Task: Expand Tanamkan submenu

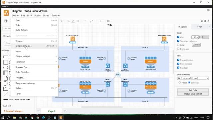Action: [x=34, y=62]
